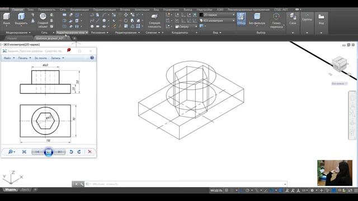Screen dimensions: 358x201
Task: Open the Layers (Слои) panel button
Action: [293, 18]
